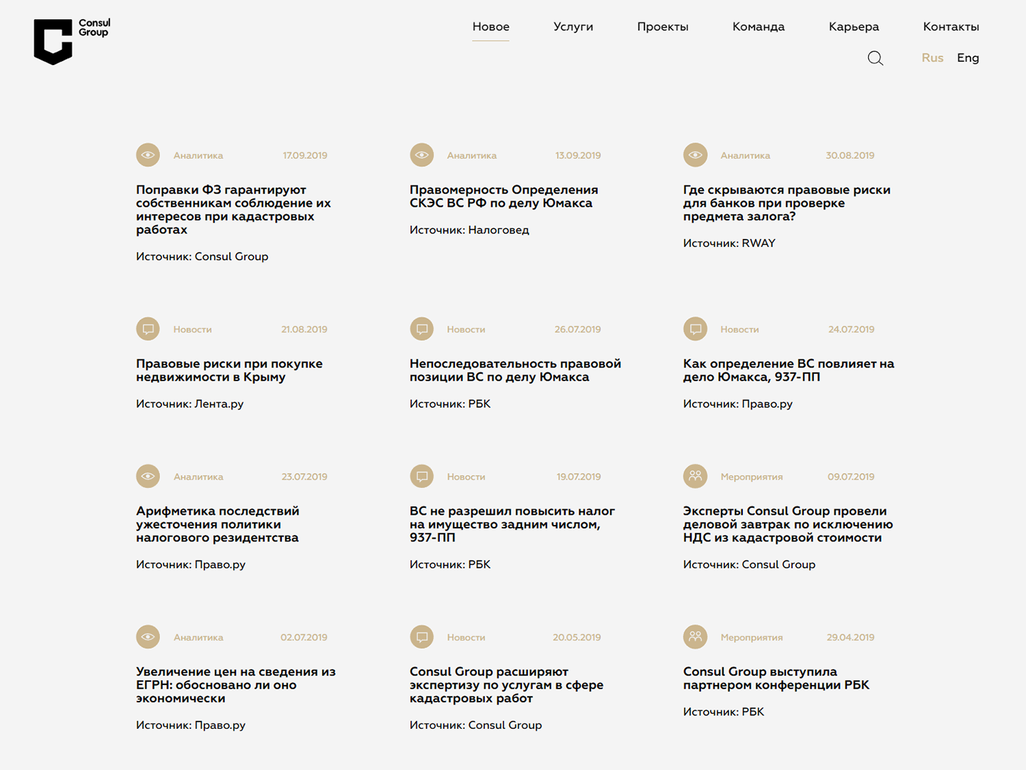
Task: Open the Услуги menu item
Action: [x=573, y=27]
